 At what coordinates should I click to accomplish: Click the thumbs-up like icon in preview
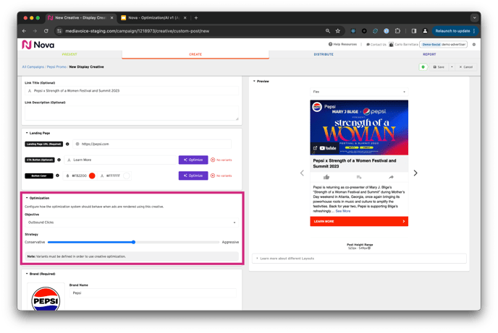pos(326,177)
